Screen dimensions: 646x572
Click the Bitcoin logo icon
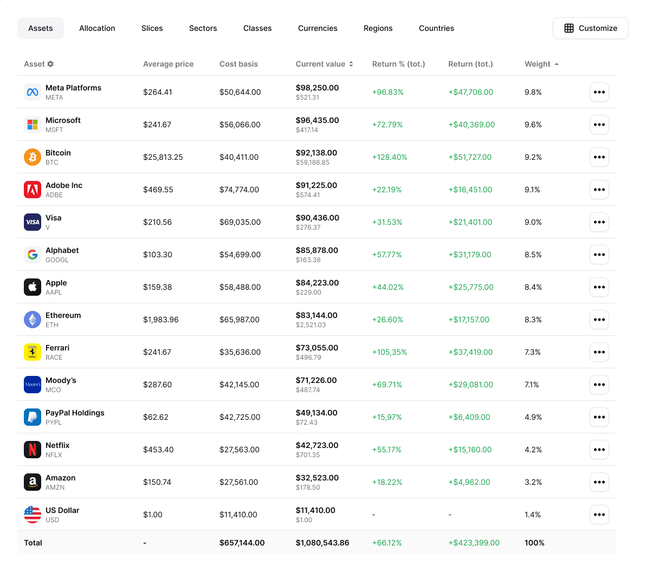[33, 157]
